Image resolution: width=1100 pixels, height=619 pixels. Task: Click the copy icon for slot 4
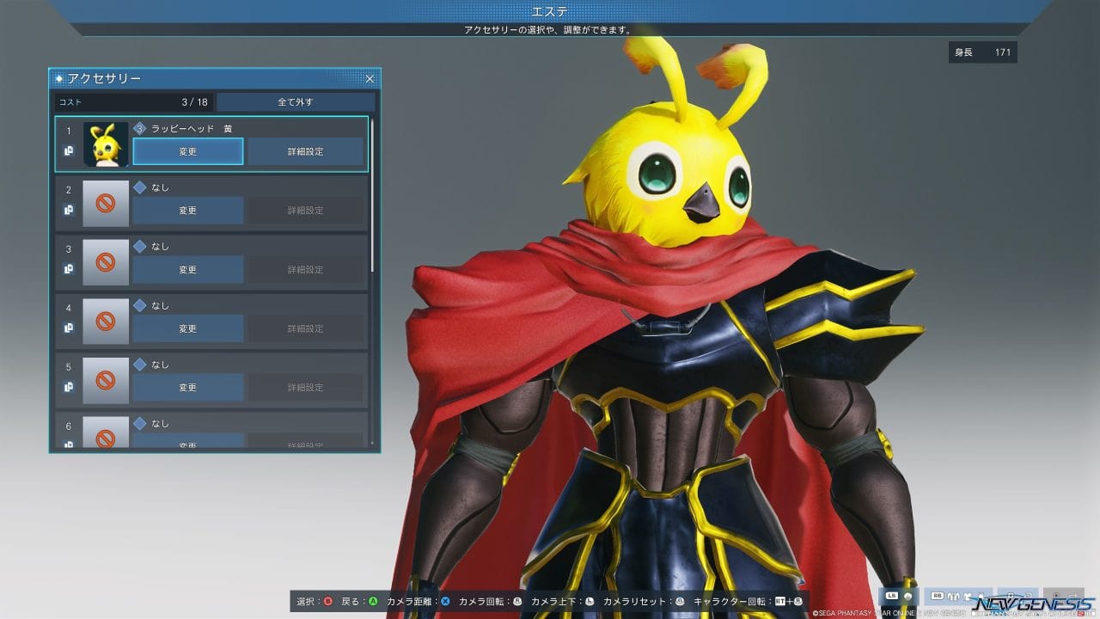click(69, 328)
